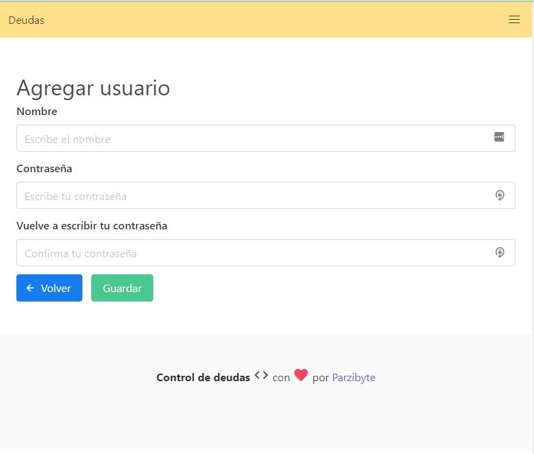Viewport: 534px width, 454px height.
Task: Click the red heart icon in the footer
Action: (301, 375)
